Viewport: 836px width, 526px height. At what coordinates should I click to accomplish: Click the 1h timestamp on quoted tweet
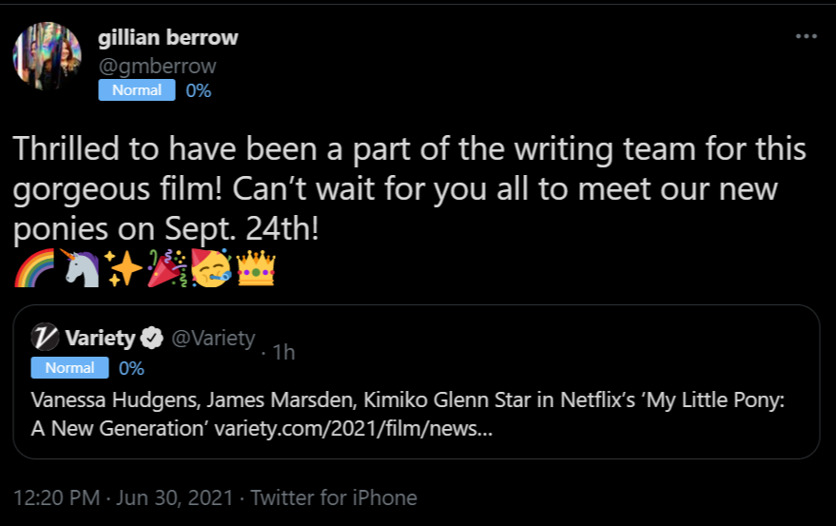[x=283, y=352]
